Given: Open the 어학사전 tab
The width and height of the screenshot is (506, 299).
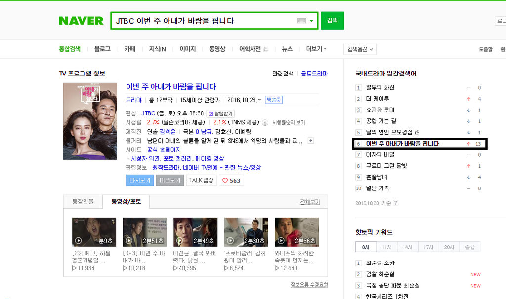Looking at the screenshot, I should click(x=250, y=49).
